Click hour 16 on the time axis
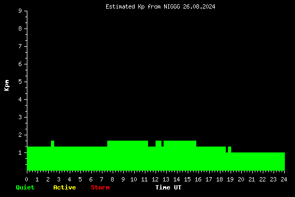Image resolution: width=295 pixels, height=197 pixels. (x=198, y=179)
